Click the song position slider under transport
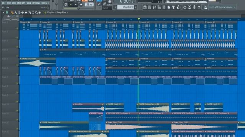This screenshot has width=245, height=137. coord(79,8)
